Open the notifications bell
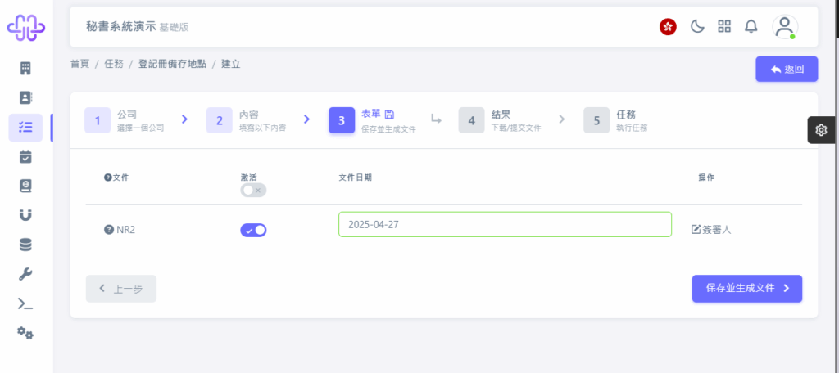This screenshot has width=839, height=373. tap(751, 26)
